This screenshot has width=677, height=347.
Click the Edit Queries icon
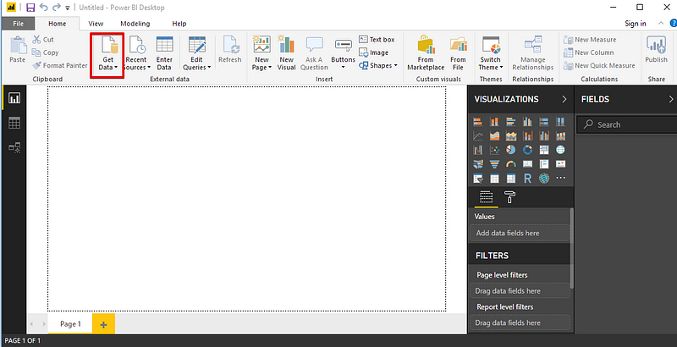click(197, 45)
